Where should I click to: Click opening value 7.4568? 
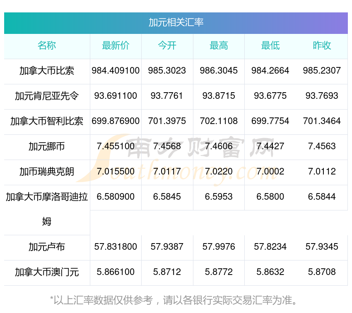167,146
